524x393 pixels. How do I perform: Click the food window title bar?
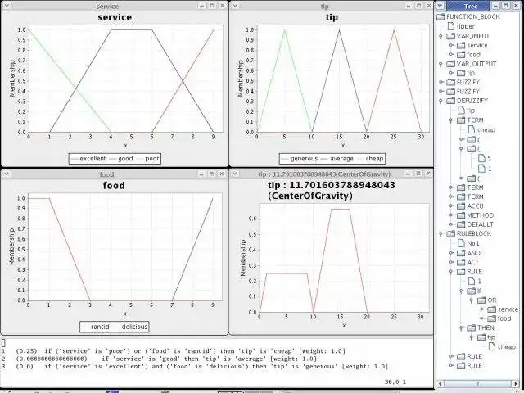[x=107, y=174]
